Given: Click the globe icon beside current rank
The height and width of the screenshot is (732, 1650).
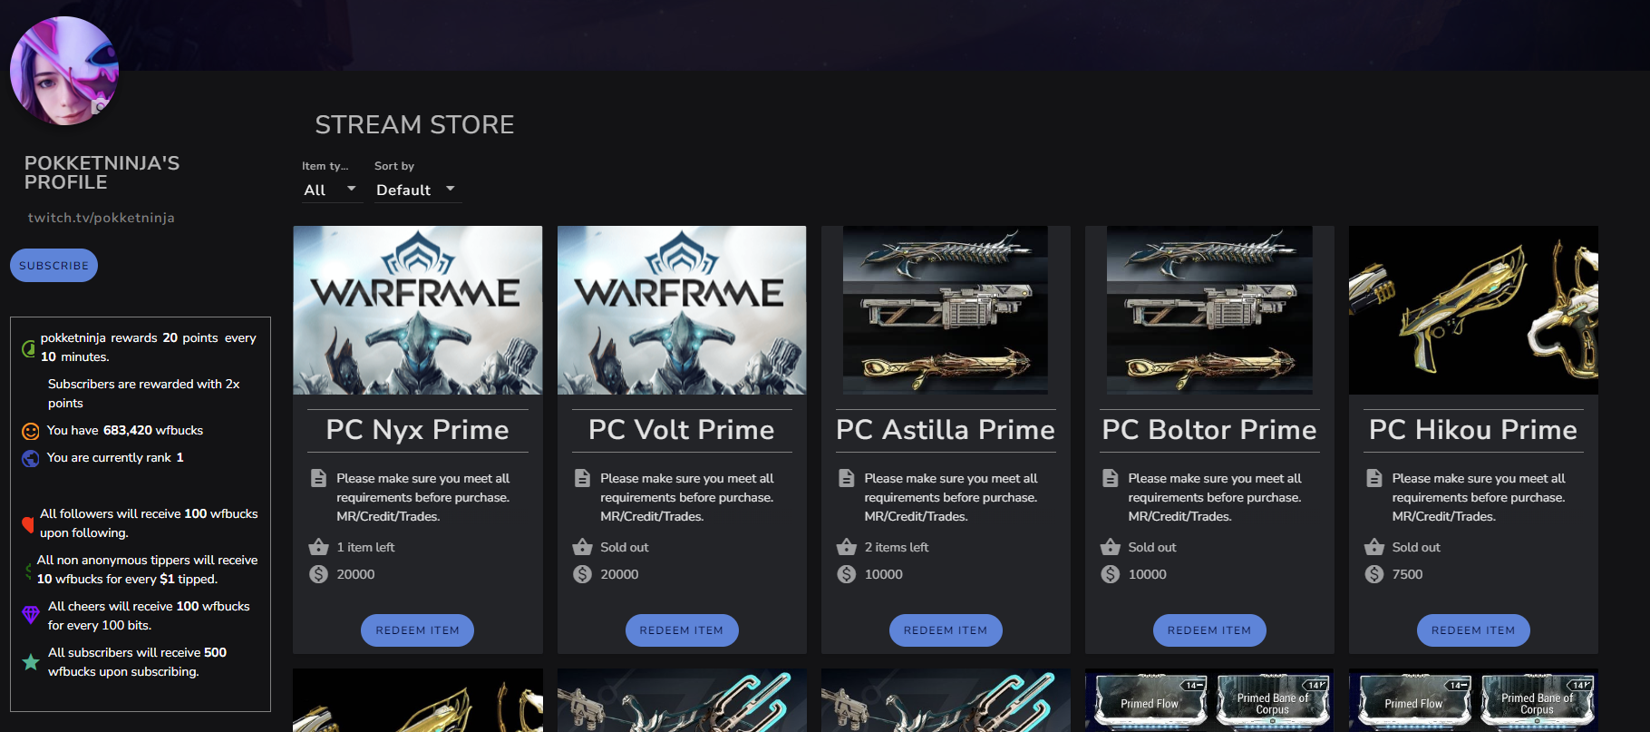Looking at the screenshot, I should coord(30,458).
